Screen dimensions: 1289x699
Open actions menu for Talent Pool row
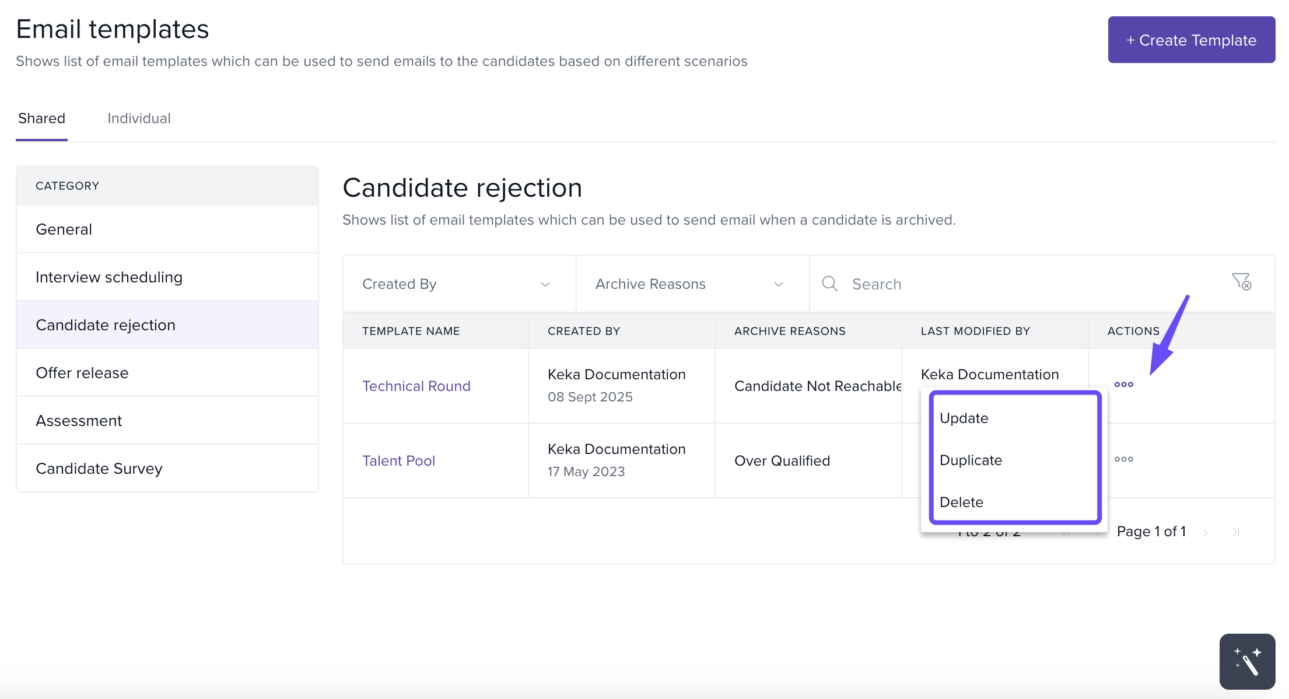(x=1123, y=459)
